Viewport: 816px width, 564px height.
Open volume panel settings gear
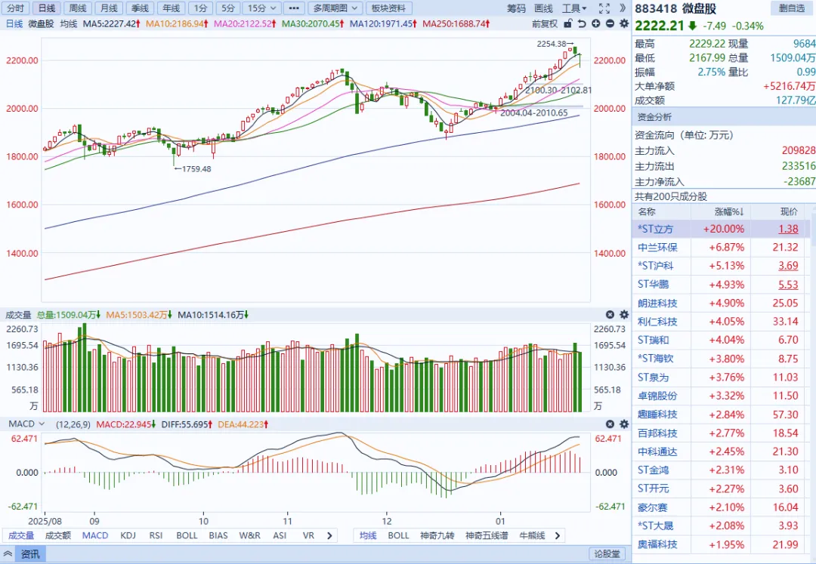(624, 315)
